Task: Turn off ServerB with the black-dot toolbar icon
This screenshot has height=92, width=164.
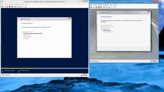Action: point(96,7)
